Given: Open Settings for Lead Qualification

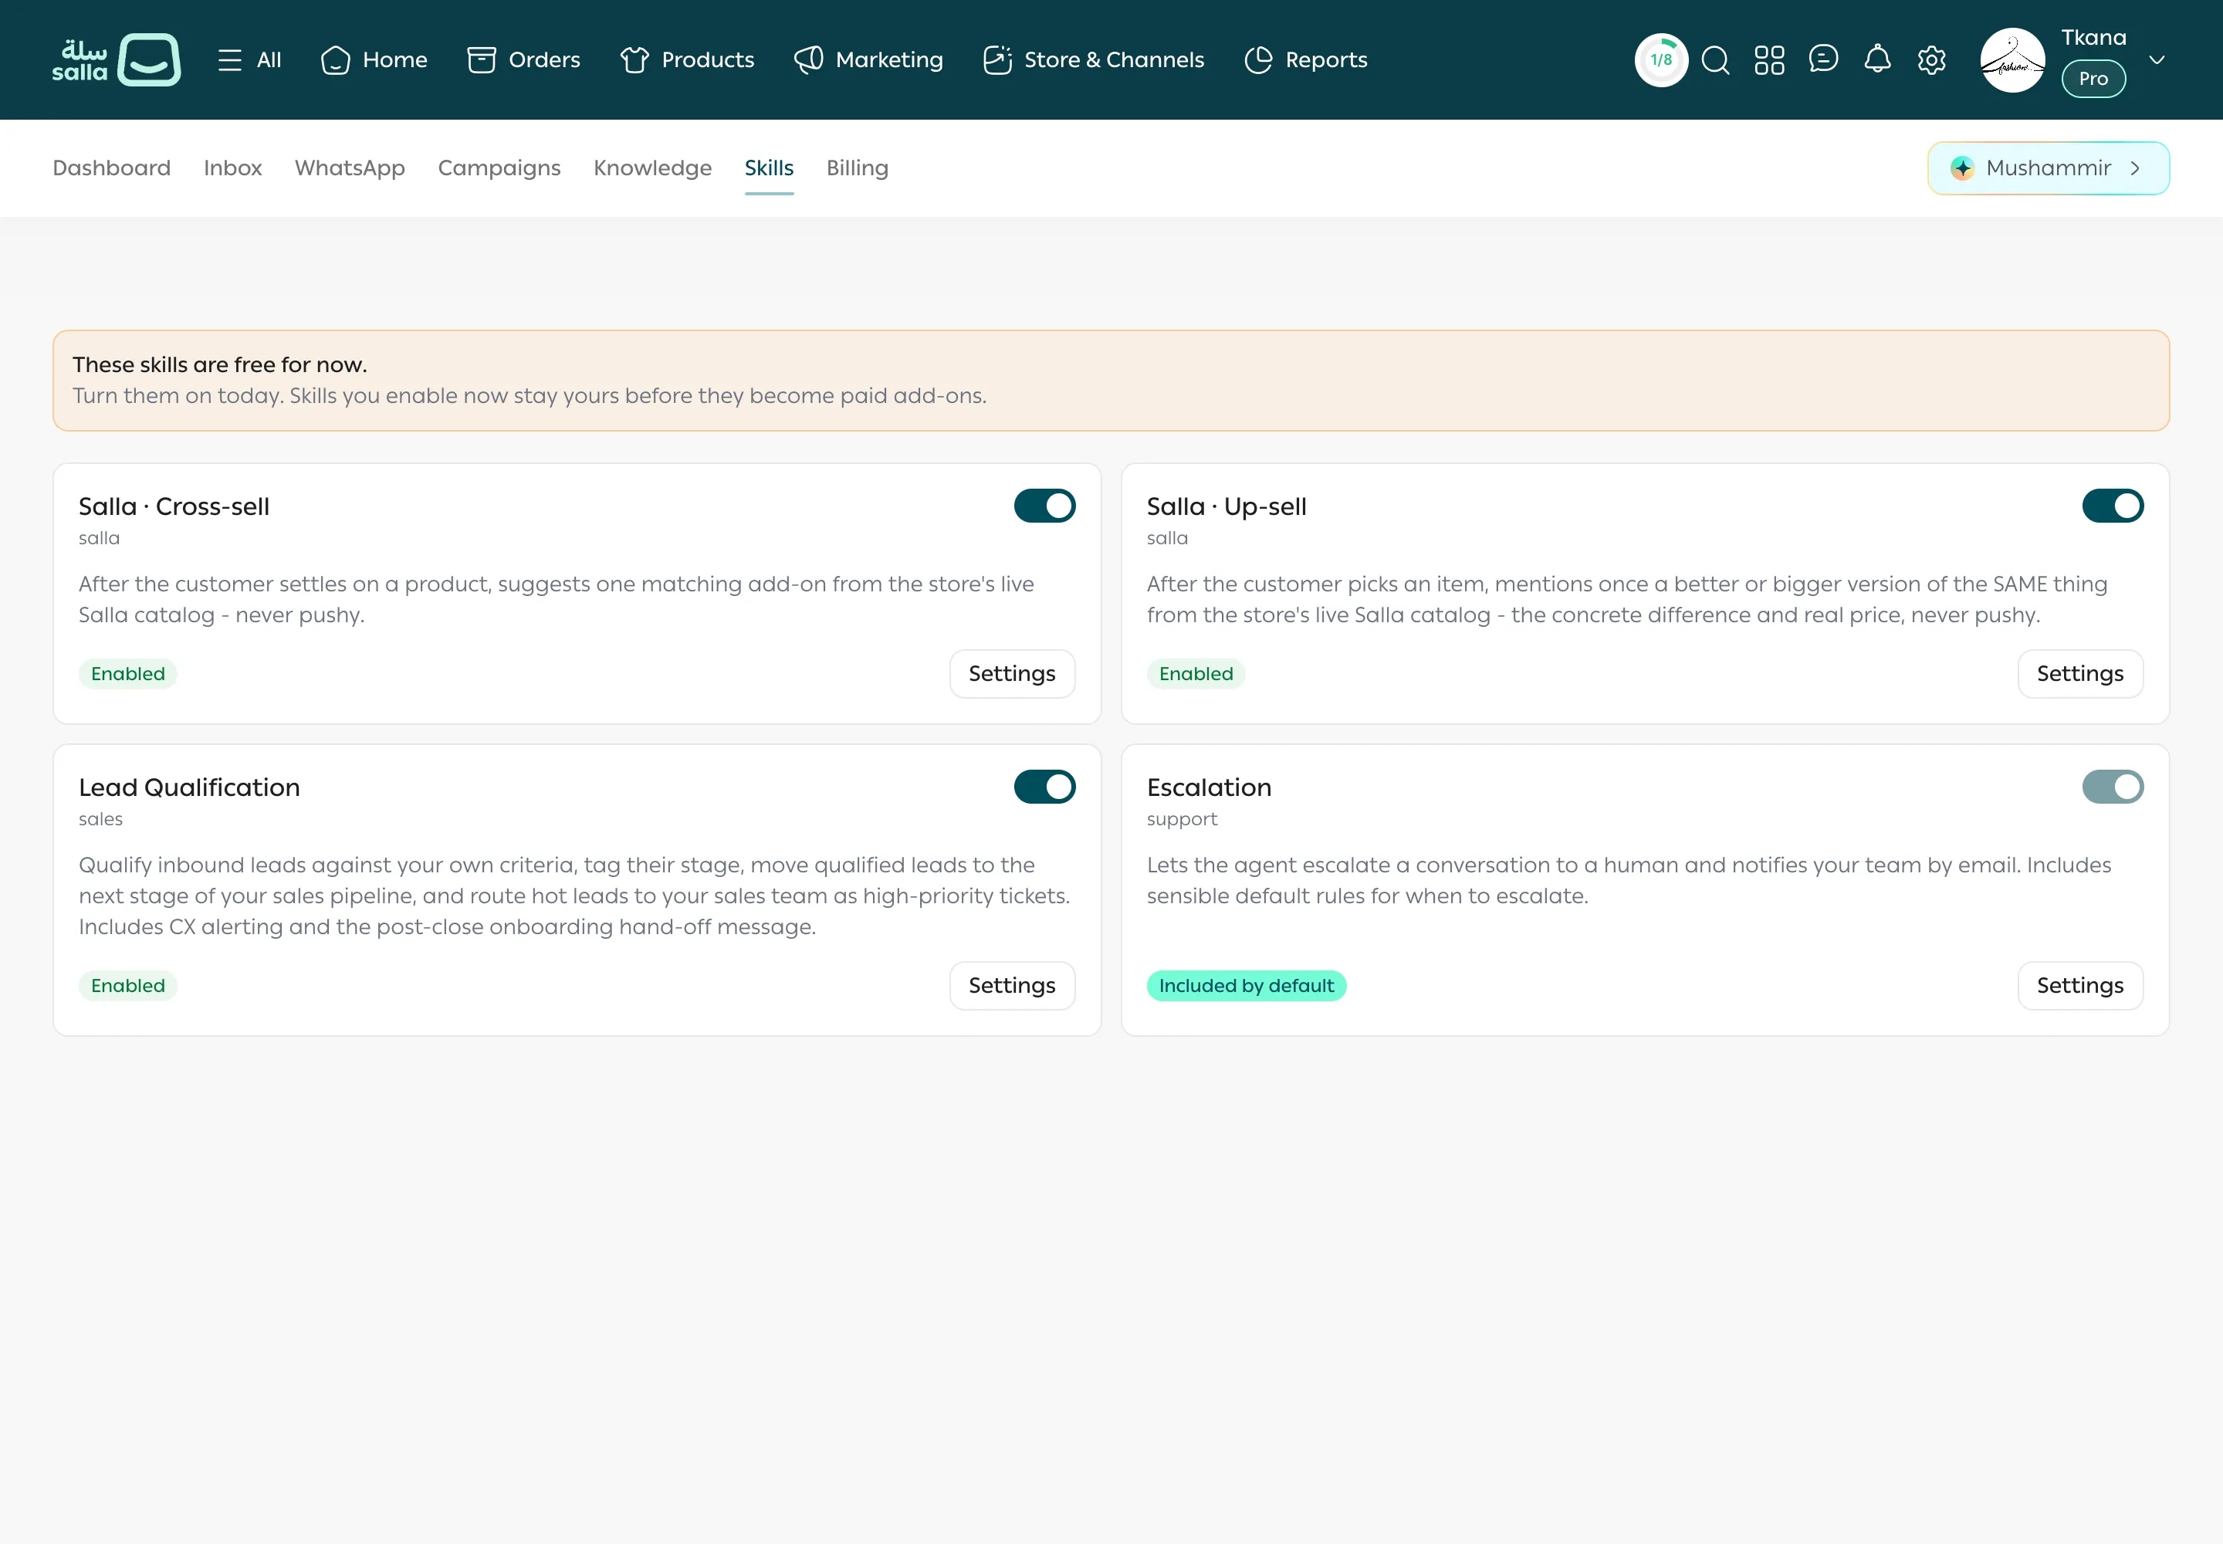Looking at the screenshot, I should (x=1012, y=985).
